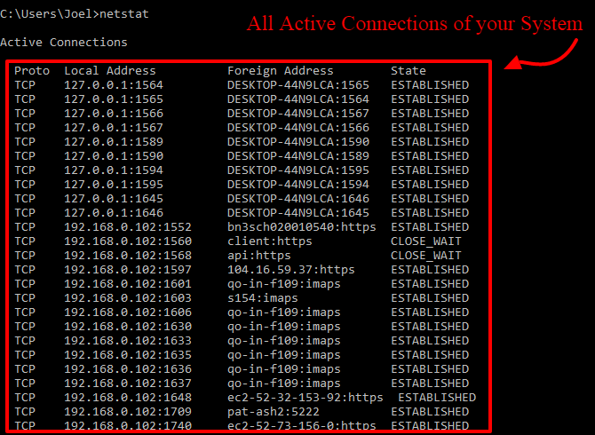This screenshot has width=595, height=435.
Task: Click the Proto column header
Action: 32,70
